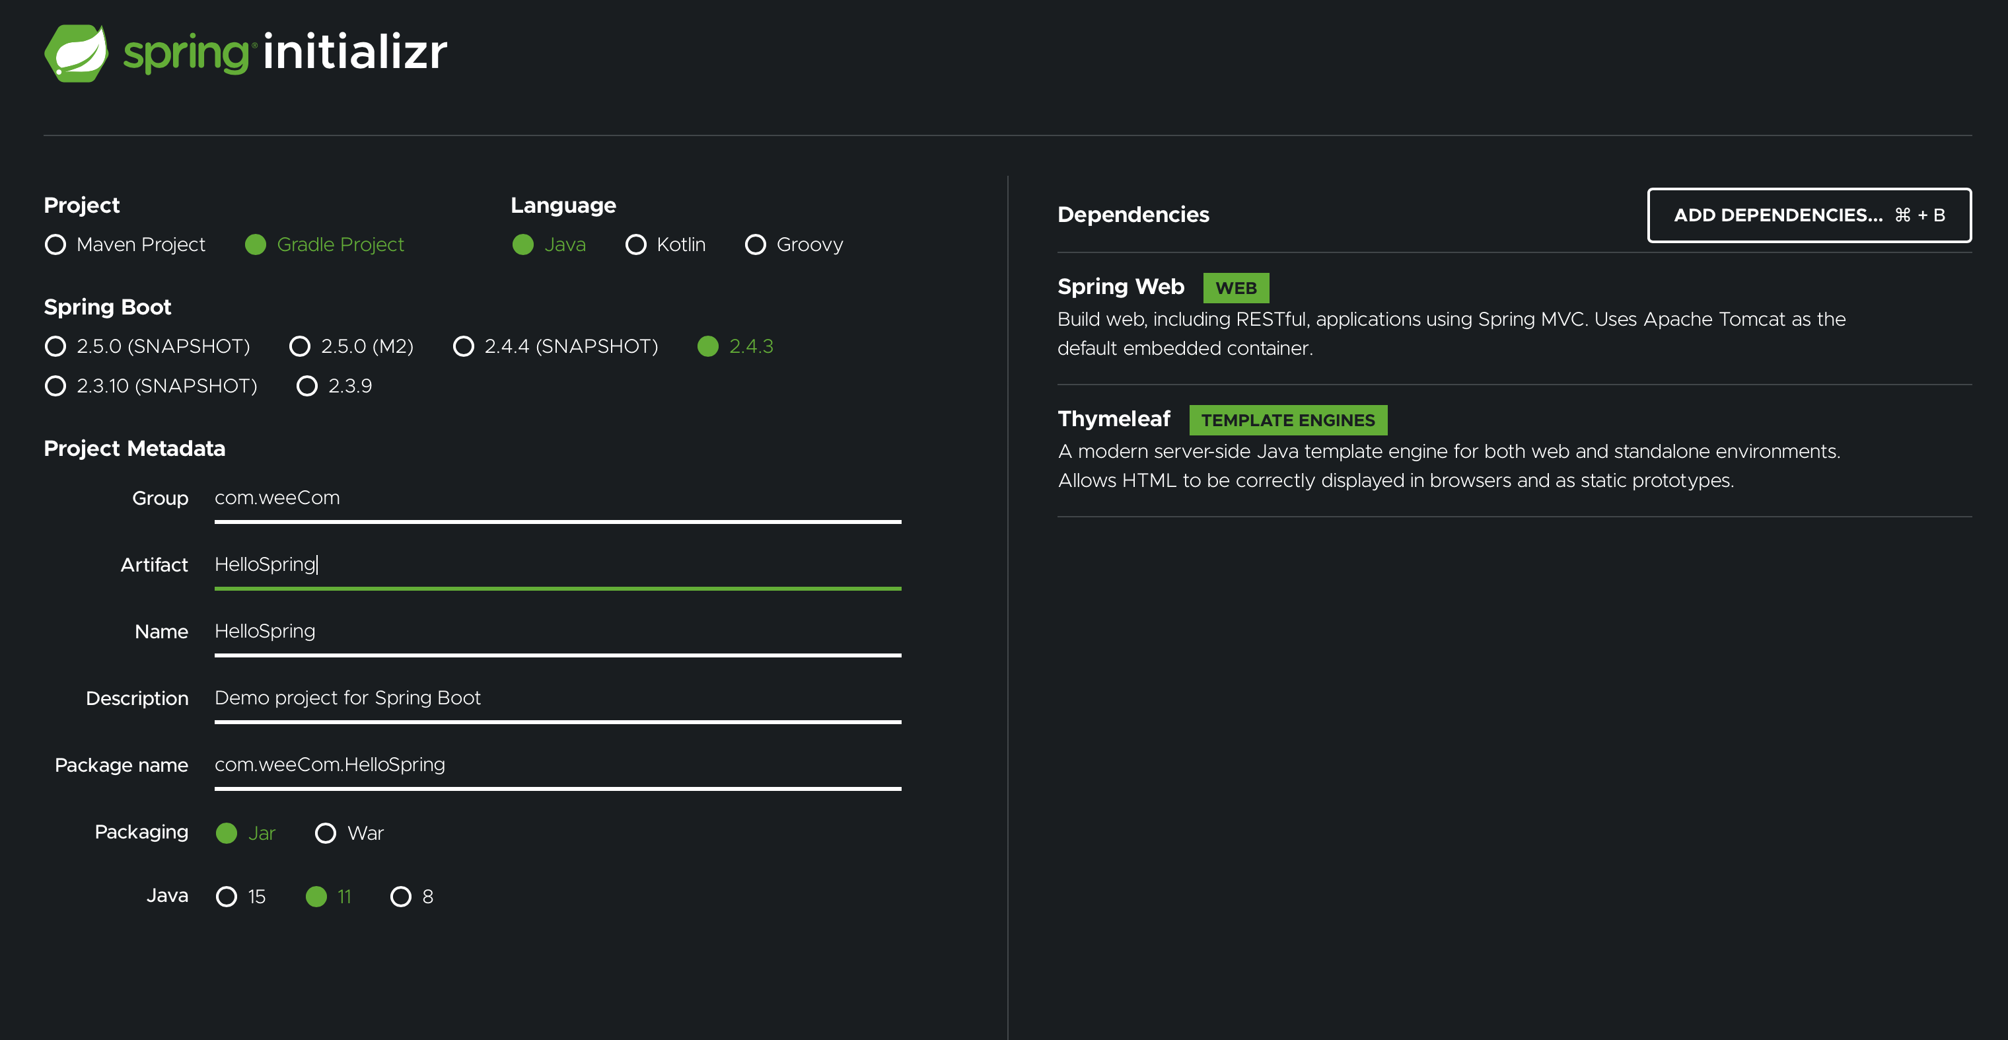Select Spring Boot 2.5.0 (SNAPSHOT)
Image resolution: width=2008 pixels, height=1040 pixels.
coord(55,346)
